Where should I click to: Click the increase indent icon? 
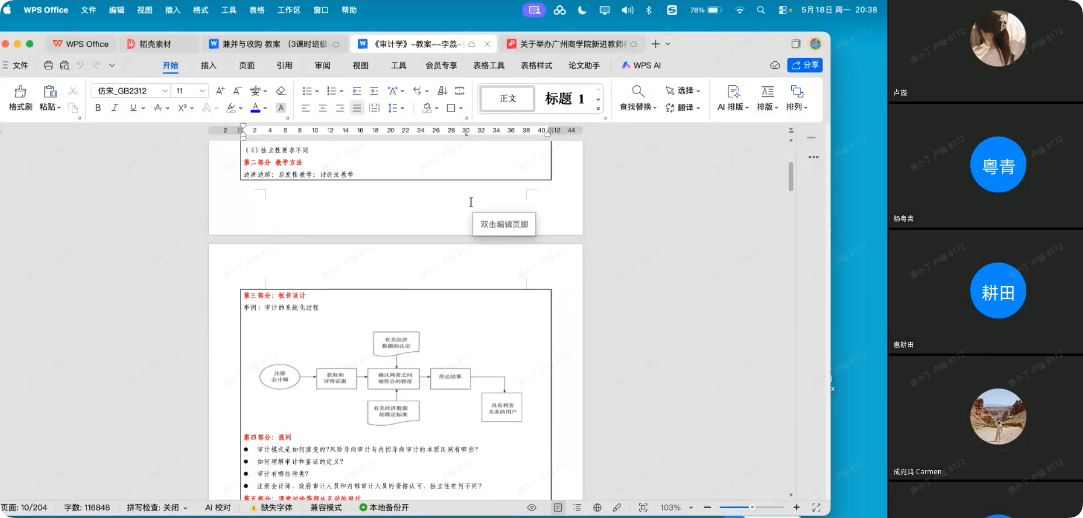(374, 91)
